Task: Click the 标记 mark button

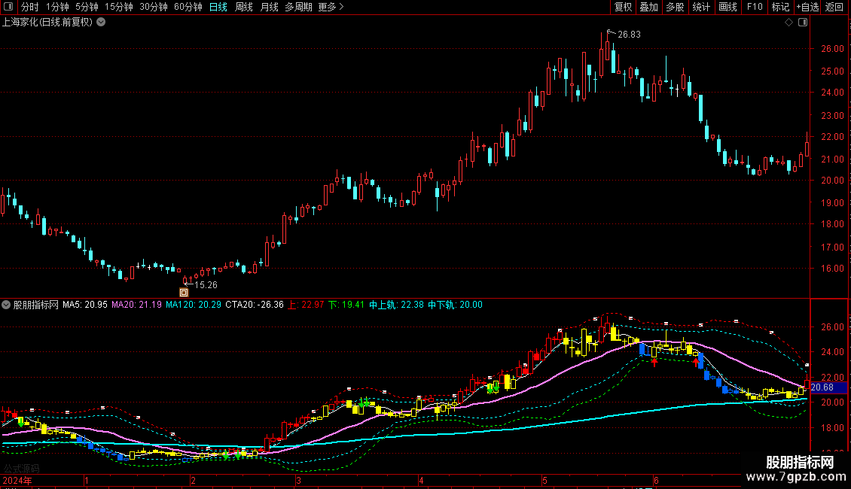Action: coord(780,7)
